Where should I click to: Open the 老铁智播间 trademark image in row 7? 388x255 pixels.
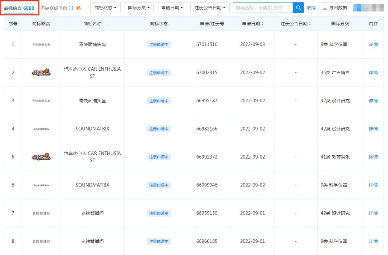coord(41,213)
